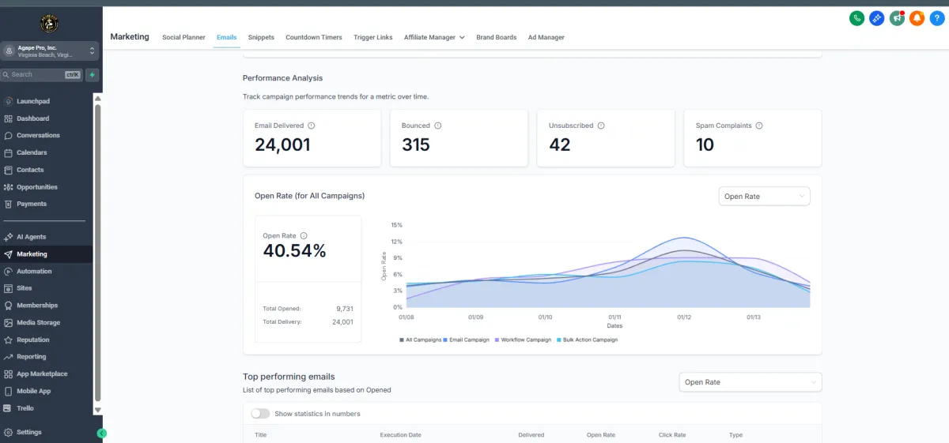Click the info icon beside Spam Complaints
The width and height of the screenshot is (949, 443).
click(x=759, y=126)
